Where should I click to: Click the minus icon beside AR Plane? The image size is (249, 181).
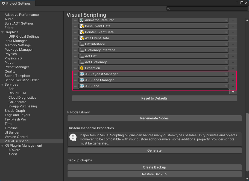[233, 86]
